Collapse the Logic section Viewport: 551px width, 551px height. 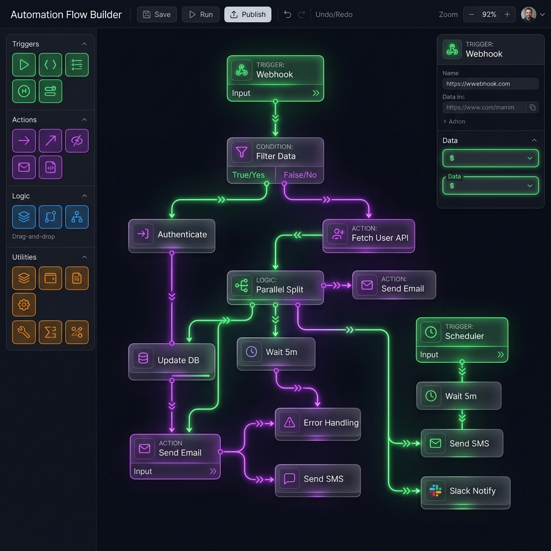click(84, 196)
